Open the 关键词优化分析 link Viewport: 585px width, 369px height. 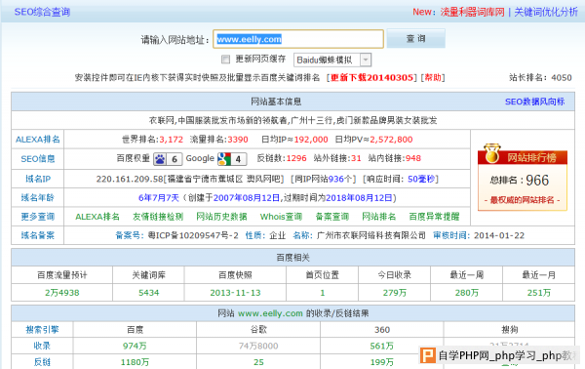(546, 12)
